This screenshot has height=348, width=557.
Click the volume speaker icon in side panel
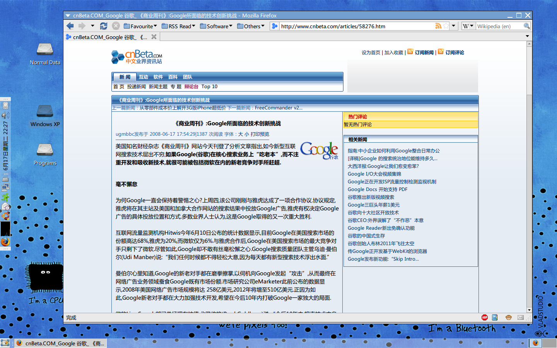tap(5, 115)
